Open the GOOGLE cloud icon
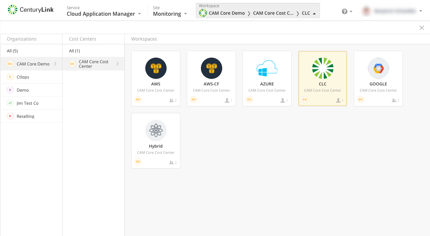Screen dimensions: 430x236 [378, 68]
